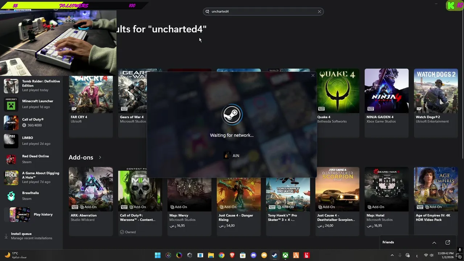
Task: Click the AIN account entry in Steam dialog
Action: tap(232, 156)
